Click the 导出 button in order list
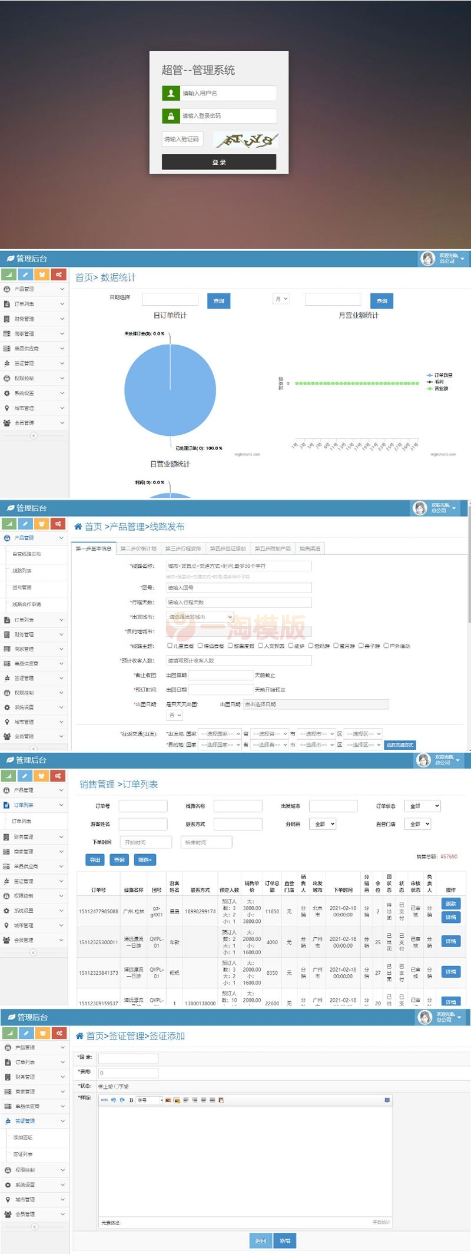The image size is (471, 1254). [x=95, y=860]
